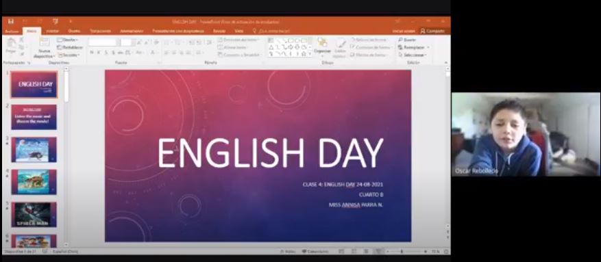Click the Nueva diapositiva icon

pos(45,42)
